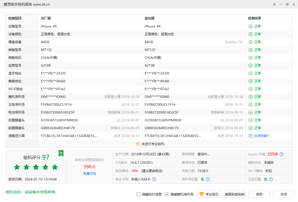Click the check icon in 设备型号 row
The width and height of the screenshot is (298, 202).
click(x=251, y=26)
